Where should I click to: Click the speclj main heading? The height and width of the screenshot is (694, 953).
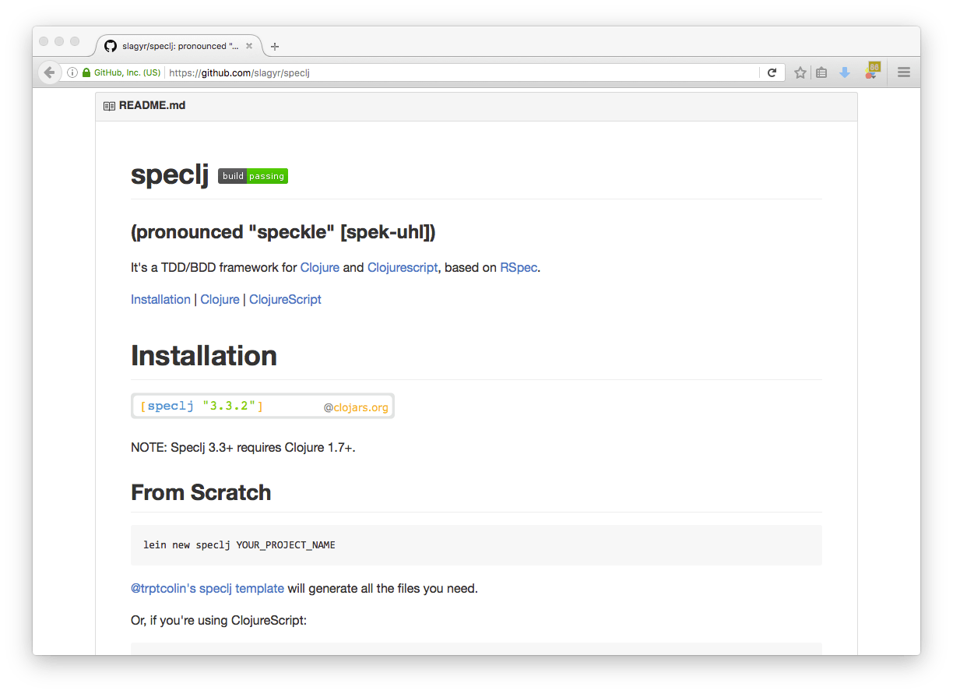(170, 174)
